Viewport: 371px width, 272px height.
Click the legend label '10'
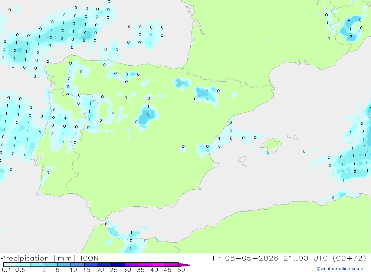click(x=73, y=270)
